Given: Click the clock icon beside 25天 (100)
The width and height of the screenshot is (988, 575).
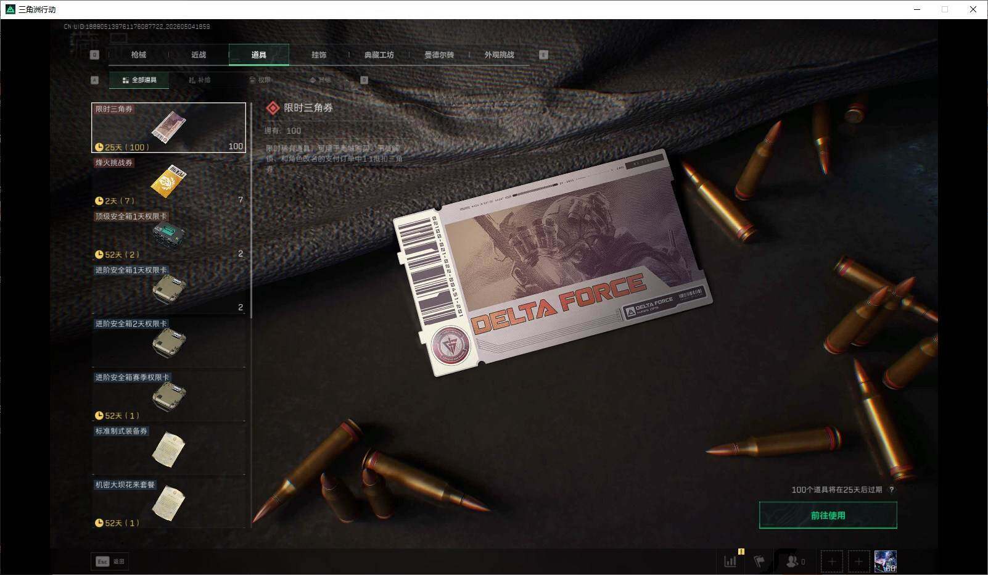Looking at the screenshot, I should click(99, 147).
